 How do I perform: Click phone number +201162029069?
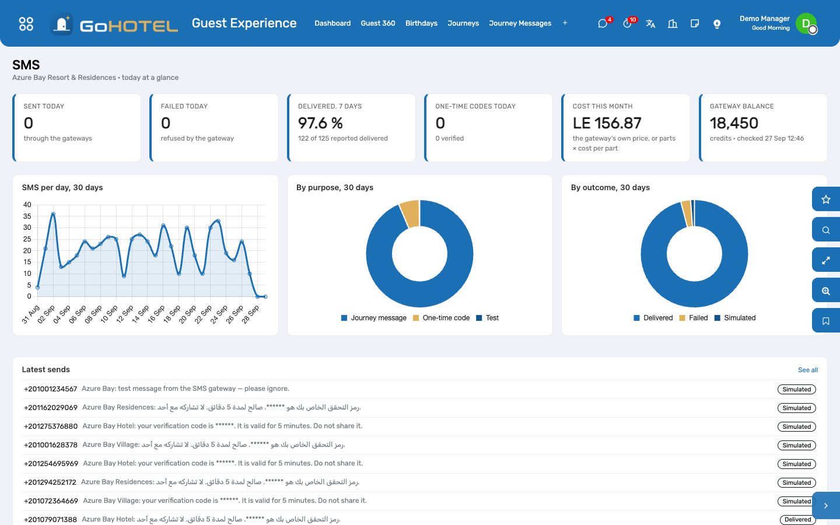point(51,408)
